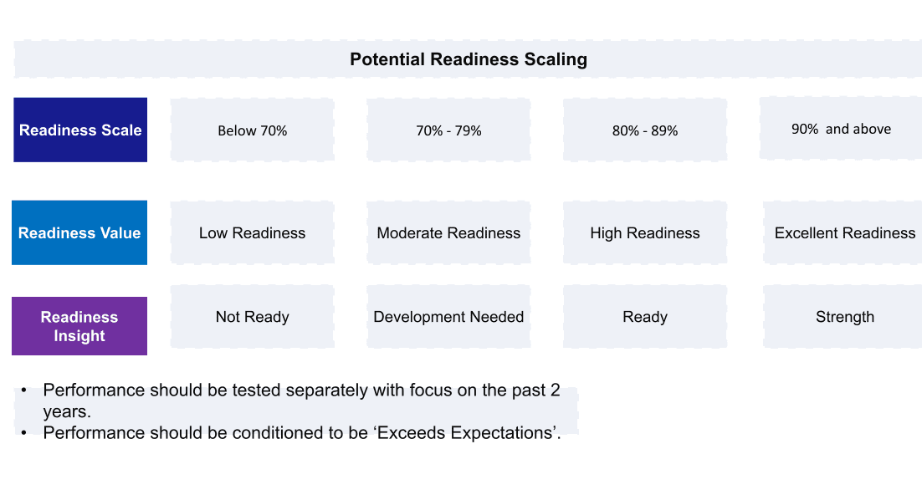Click the bullet about past 2 years
Image resolution: width=922 pixels, height=500 pixels.
point(302,401)
